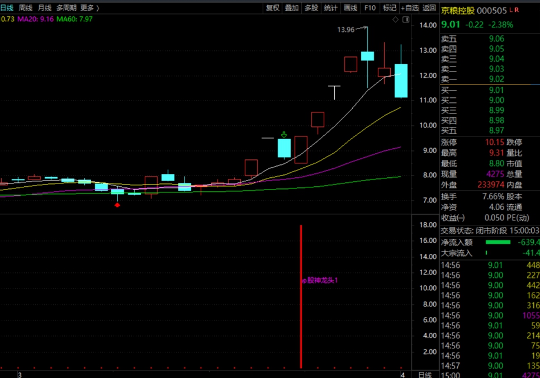Open 统计 statistics tool
Image resolution: width=540 pixels, height=378 pixels.
pos(330,8)
